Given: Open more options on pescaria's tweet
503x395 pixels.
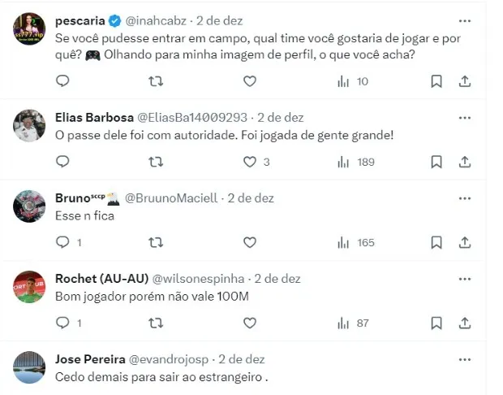Looking at the screenshot, I should (464, 20).
